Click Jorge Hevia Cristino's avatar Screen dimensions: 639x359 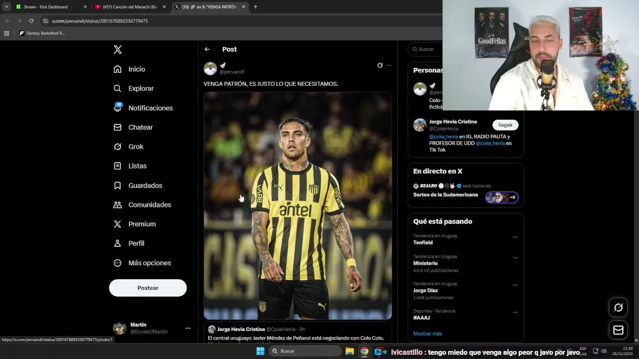coord(420,125)
